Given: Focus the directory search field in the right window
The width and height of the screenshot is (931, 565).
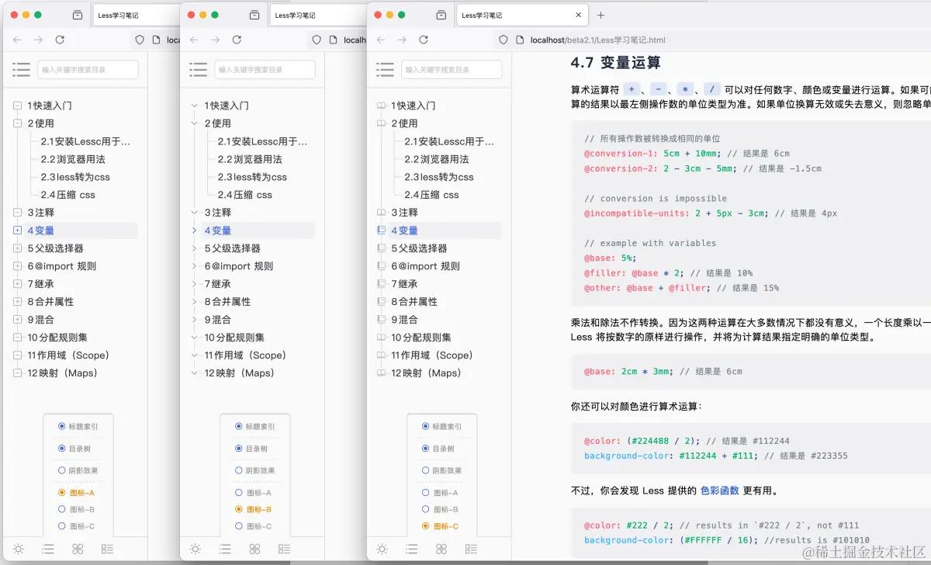Looking at the screenshot, I should click(452, 70).
